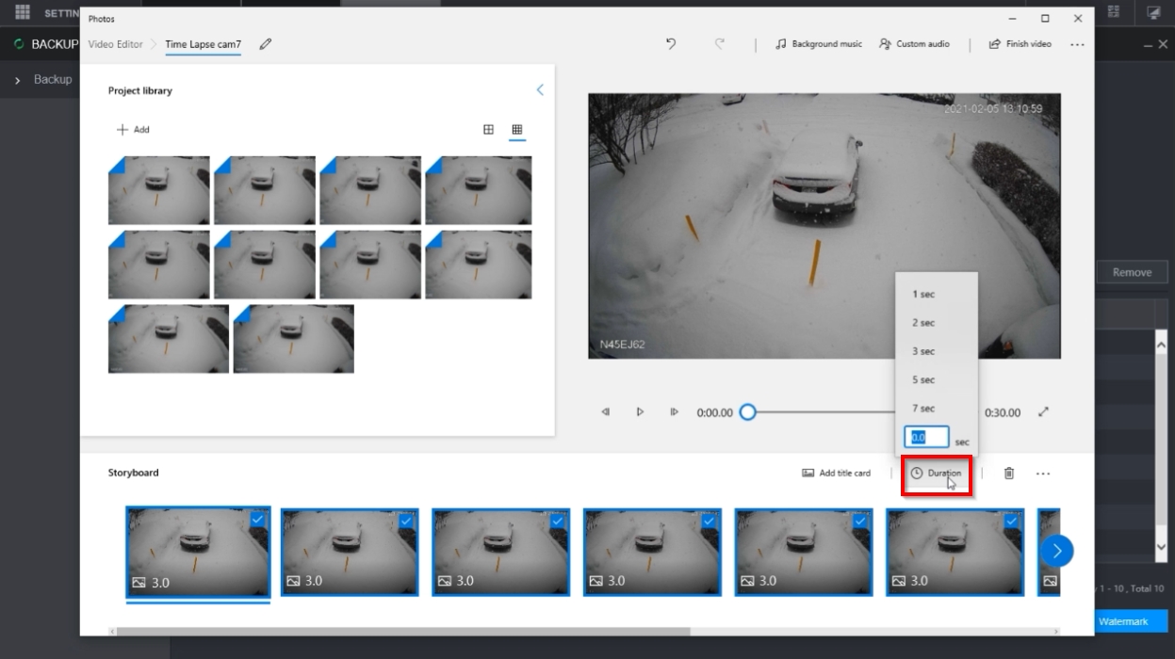Expand the Backup tree item
Screen dimensions: 1175x659
pos(18,80)
